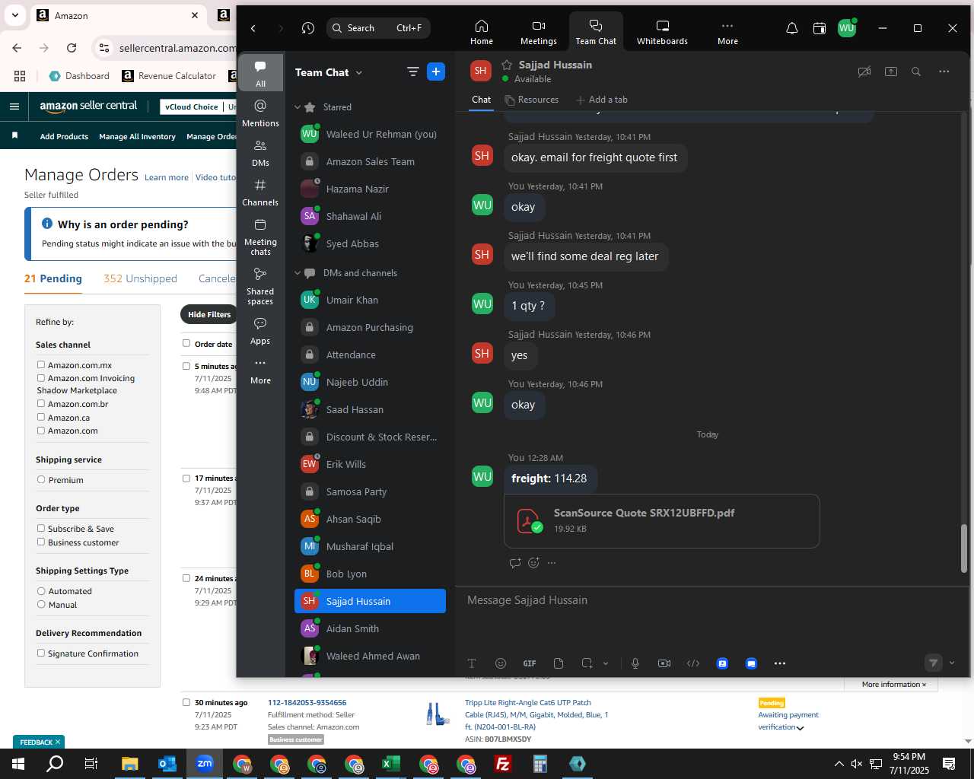974x779 pixels.
Task: Check Signature Confirmation filter
Action: click(x=41, y=653)
